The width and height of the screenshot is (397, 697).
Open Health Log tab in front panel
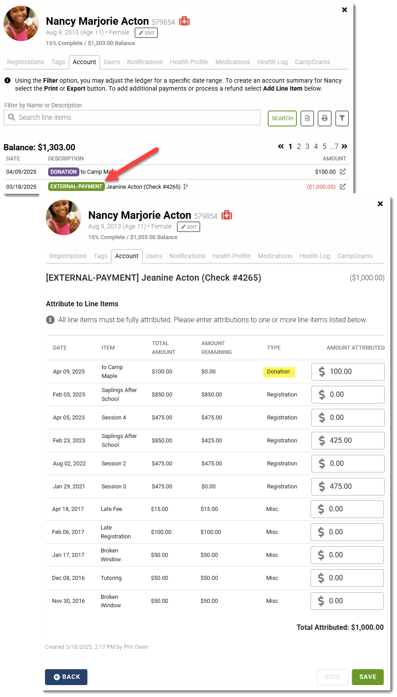click(x=315, y=256)
